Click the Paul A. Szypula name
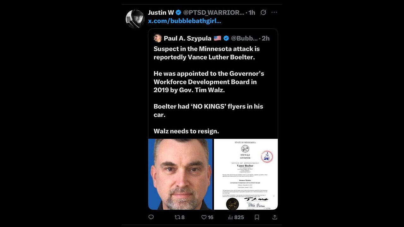 [187, 38]
